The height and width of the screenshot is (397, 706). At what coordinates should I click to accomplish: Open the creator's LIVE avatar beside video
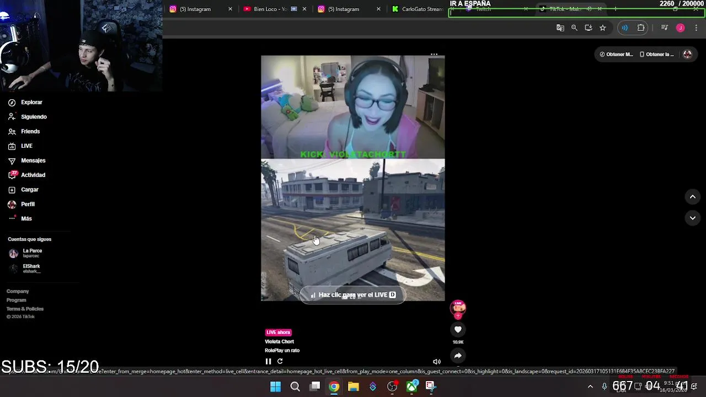(458, 308)
